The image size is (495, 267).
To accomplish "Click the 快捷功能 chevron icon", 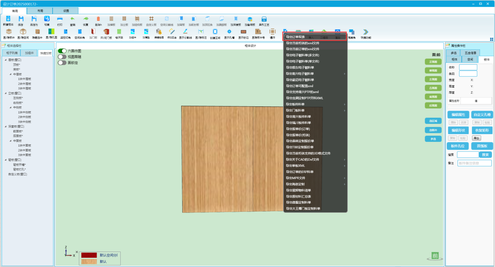I will pyautogui.click(x=366, y=32).
